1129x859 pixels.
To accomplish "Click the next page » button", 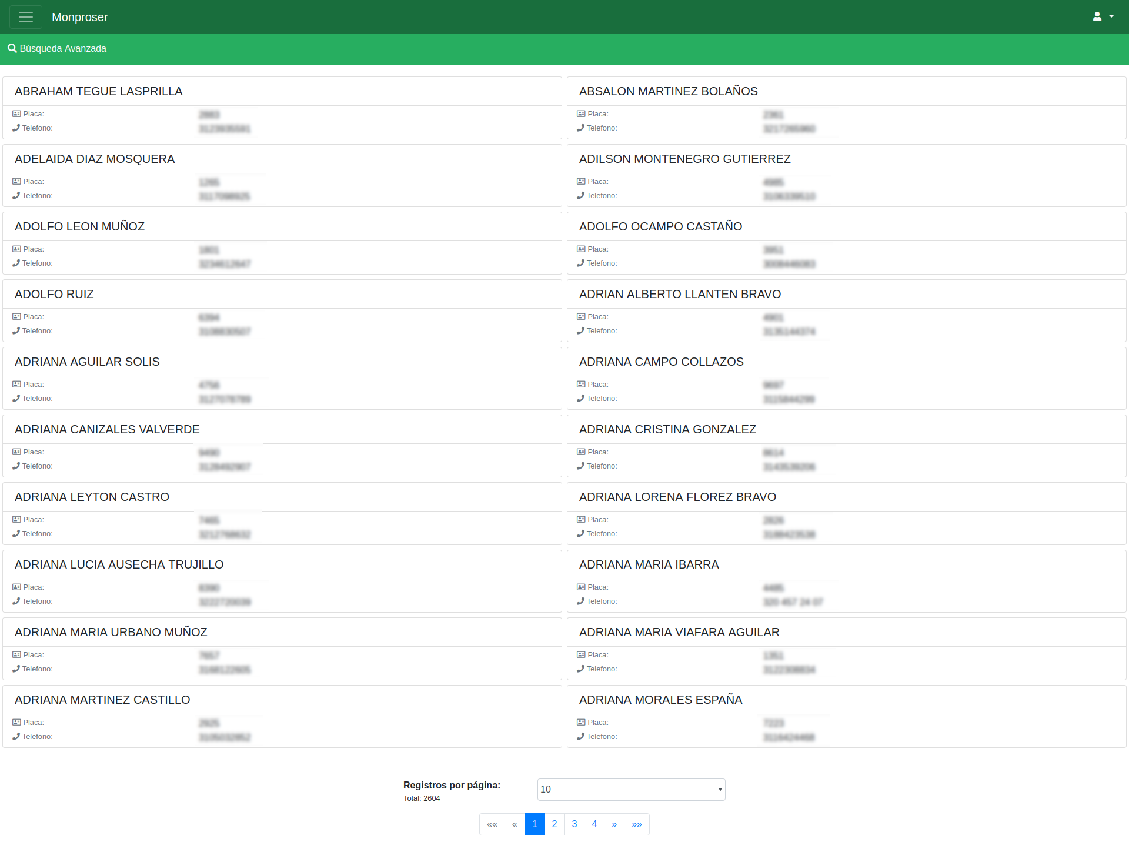I will point(614,824).
